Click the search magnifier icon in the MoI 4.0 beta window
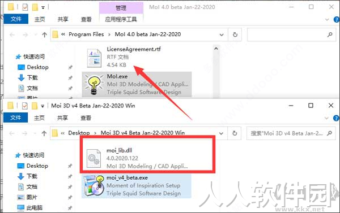The height and width of the screenshot is (213, 340). point(330,34)
